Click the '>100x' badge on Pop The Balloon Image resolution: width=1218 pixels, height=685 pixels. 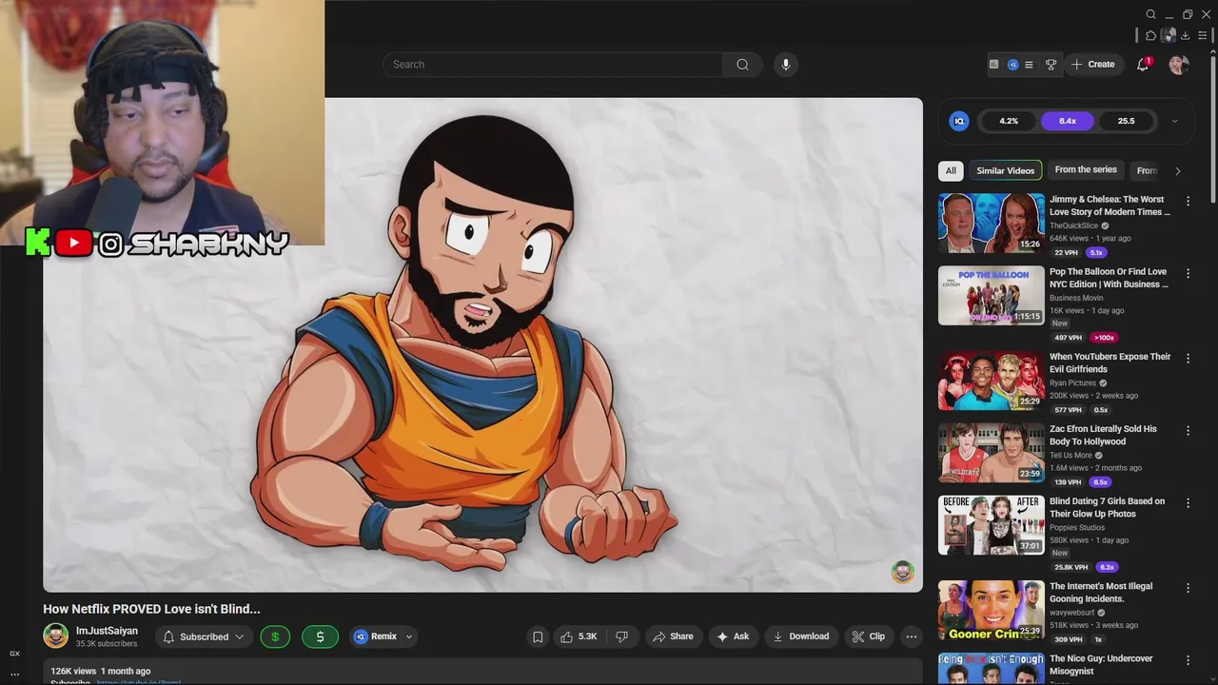[1104, 338]
